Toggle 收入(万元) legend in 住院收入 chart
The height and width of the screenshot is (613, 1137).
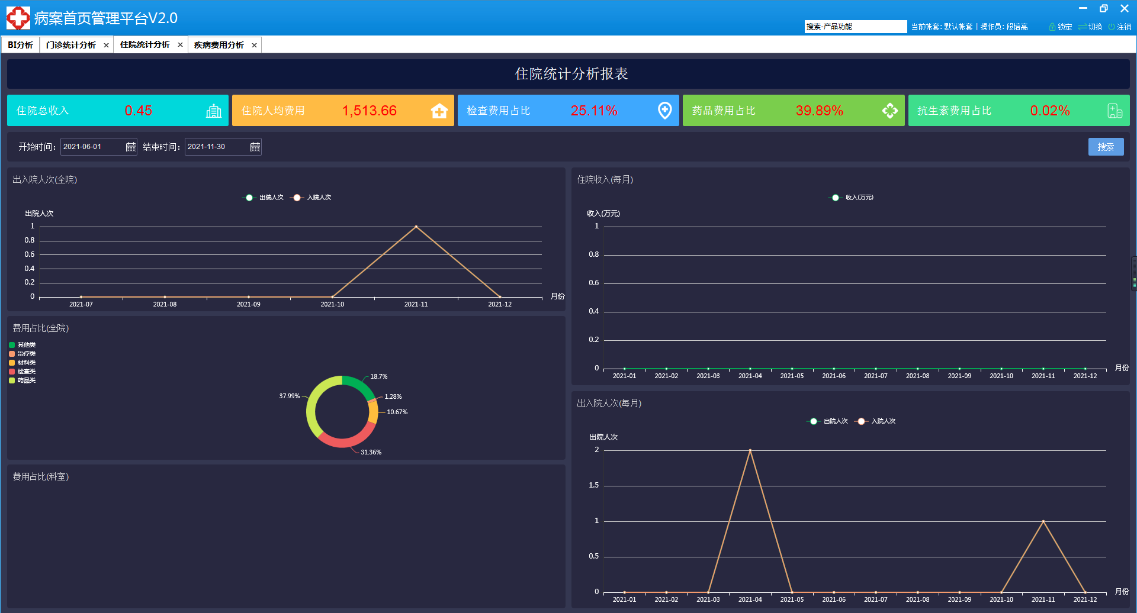click(851, 198)
